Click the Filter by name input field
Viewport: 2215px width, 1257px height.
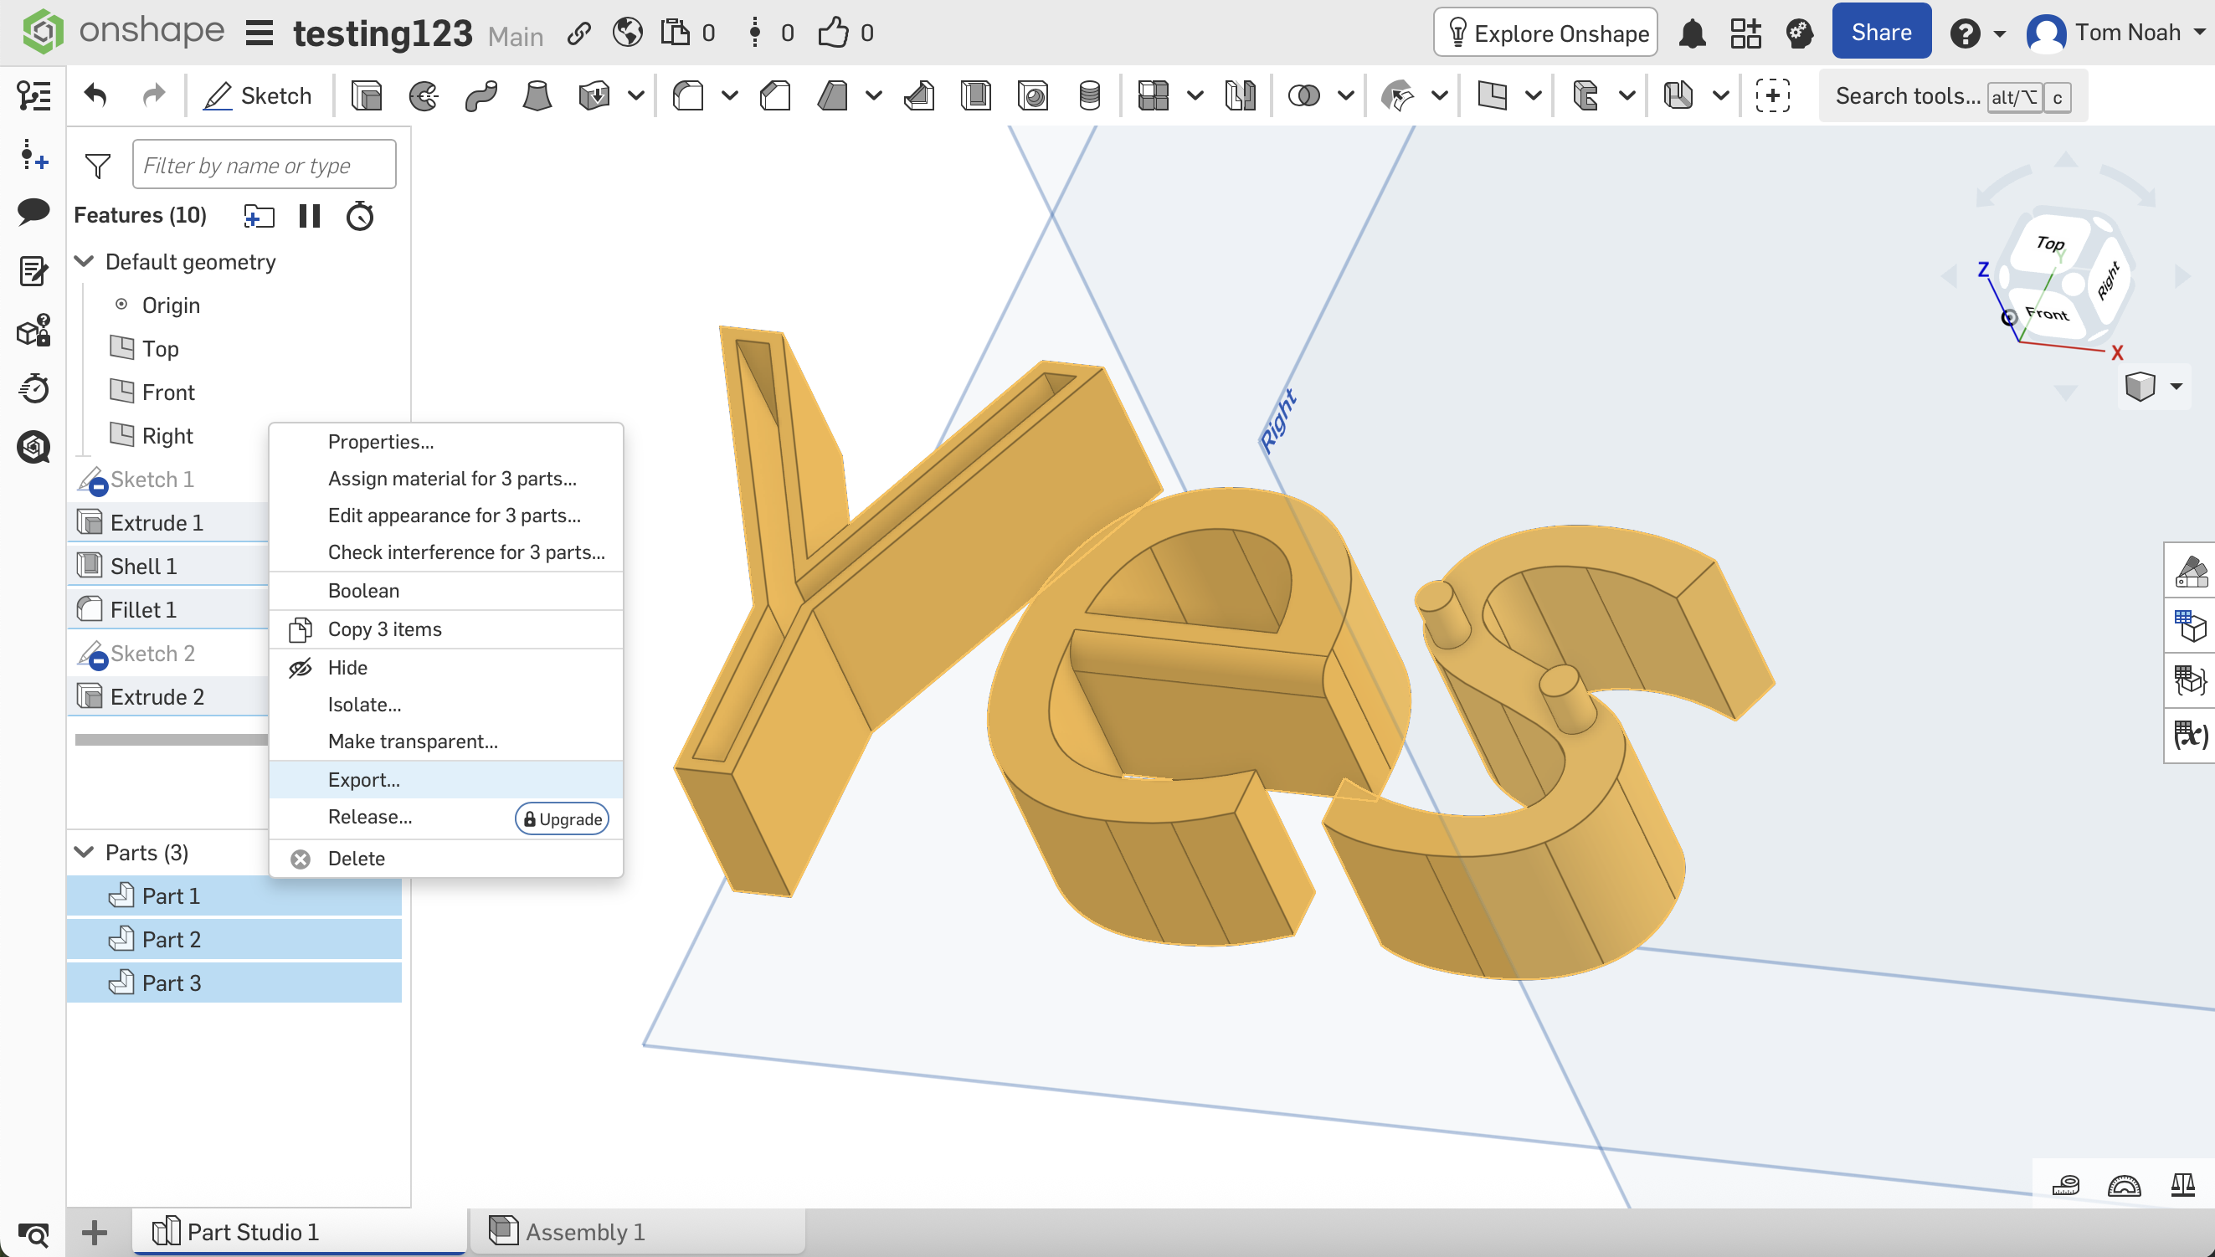[264, 165]
